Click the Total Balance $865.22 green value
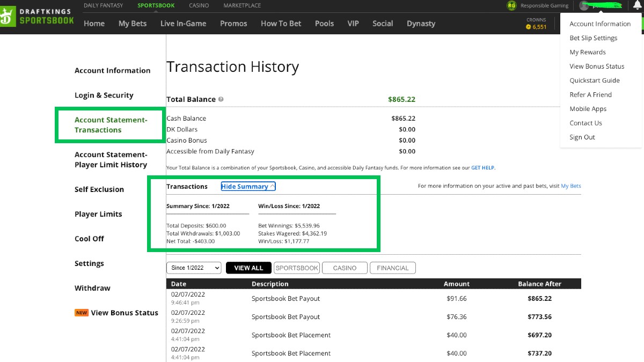The width and height of the screenshot is (644, 362). (x=401, y=99)
